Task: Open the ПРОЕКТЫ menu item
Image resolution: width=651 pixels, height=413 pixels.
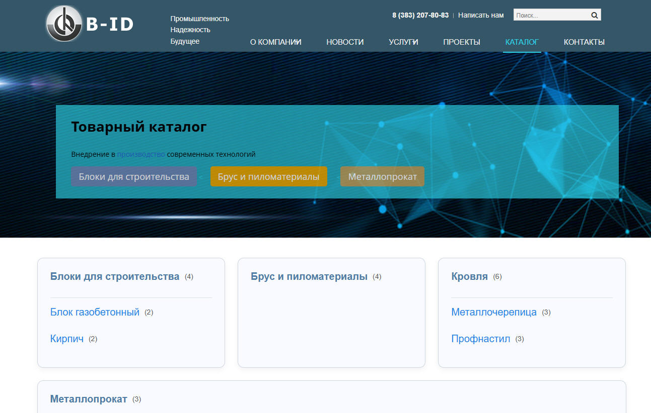Action: click(462, 42)
